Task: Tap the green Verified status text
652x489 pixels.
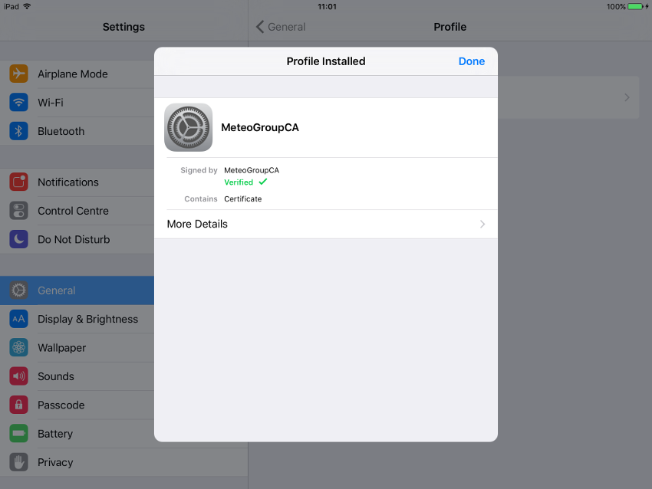Action: click(x=239, y=182)
